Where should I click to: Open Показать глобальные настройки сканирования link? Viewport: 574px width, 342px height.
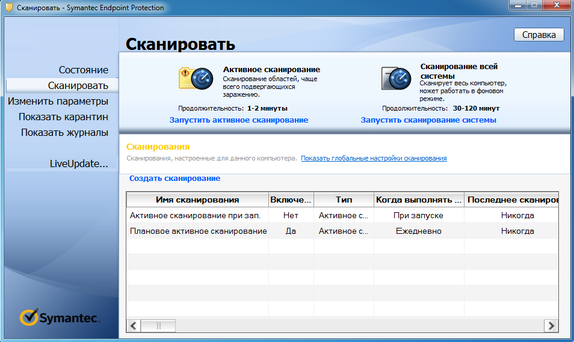coord(374,159)
